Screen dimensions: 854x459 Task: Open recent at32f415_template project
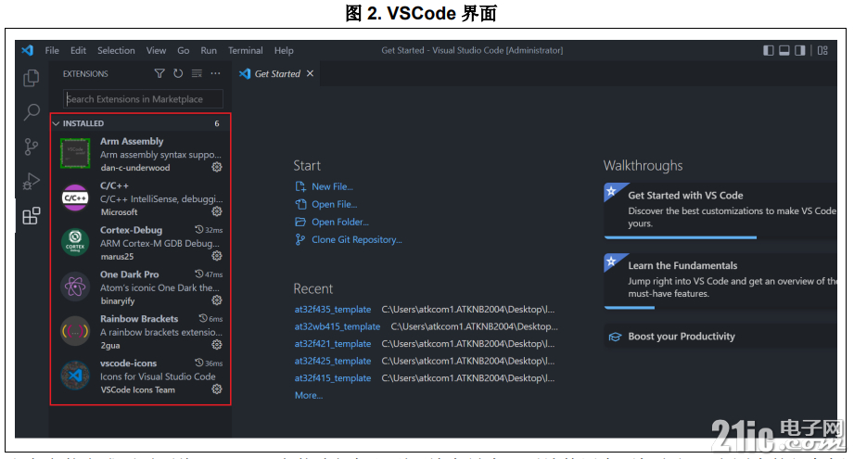[x=333, y=378]
